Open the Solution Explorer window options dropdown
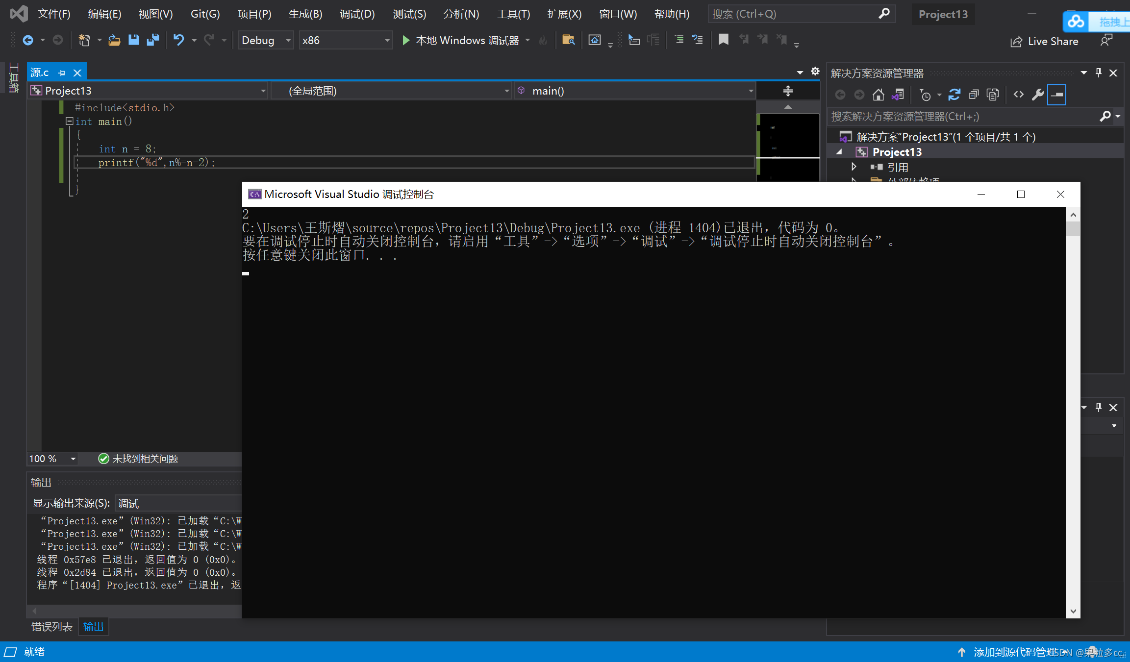The height and width of the screenshot is (662, 1130). click(x=1083, y=73)
